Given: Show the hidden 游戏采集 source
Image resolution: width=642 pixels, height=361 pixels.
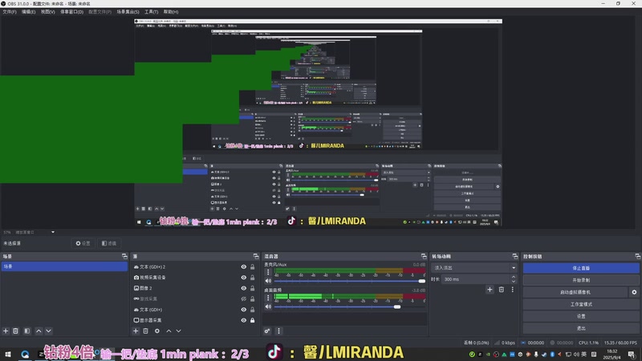Looking at the screenshot, I should click(x=244, y=298).
